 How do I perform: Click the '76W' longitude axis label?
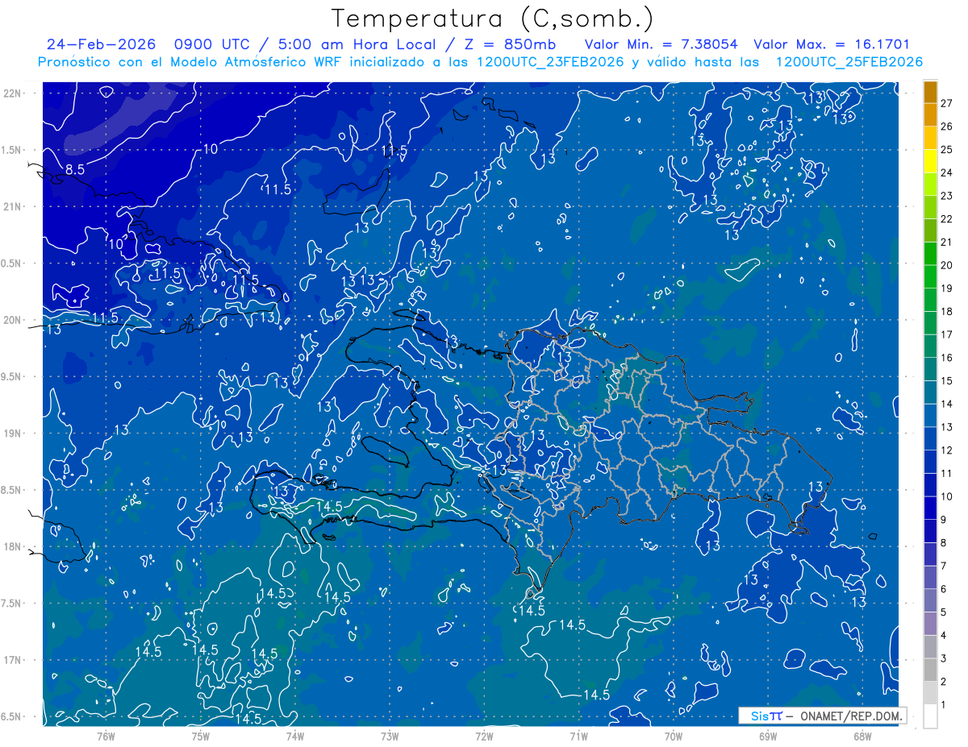pos(106,737)
